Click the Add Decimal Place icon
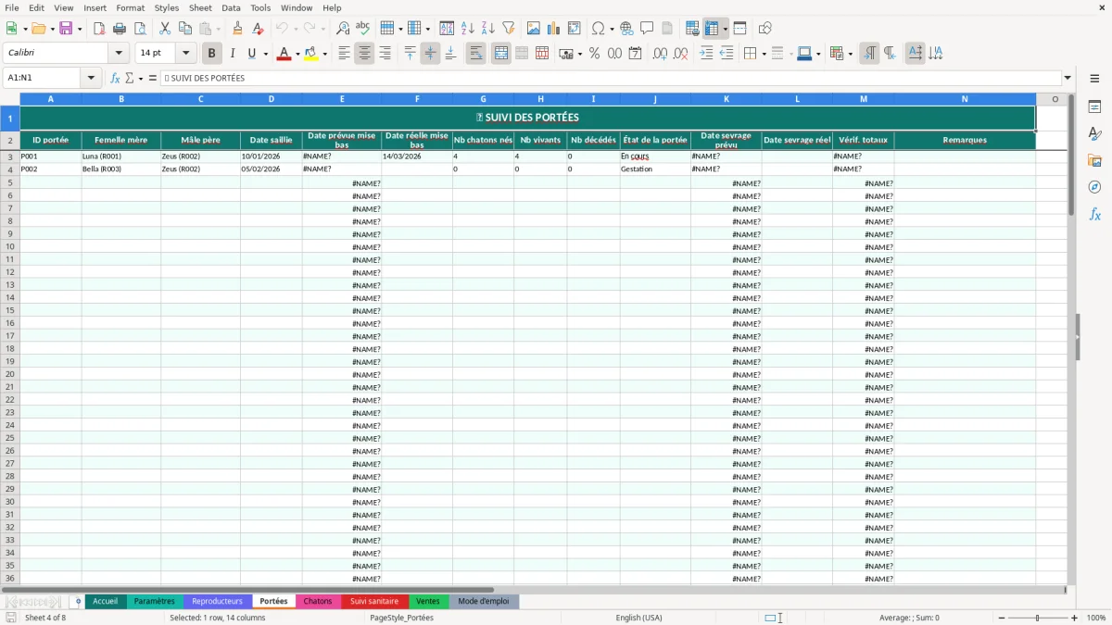Screen dimensions: 1112x625 [x=661, y=54]
